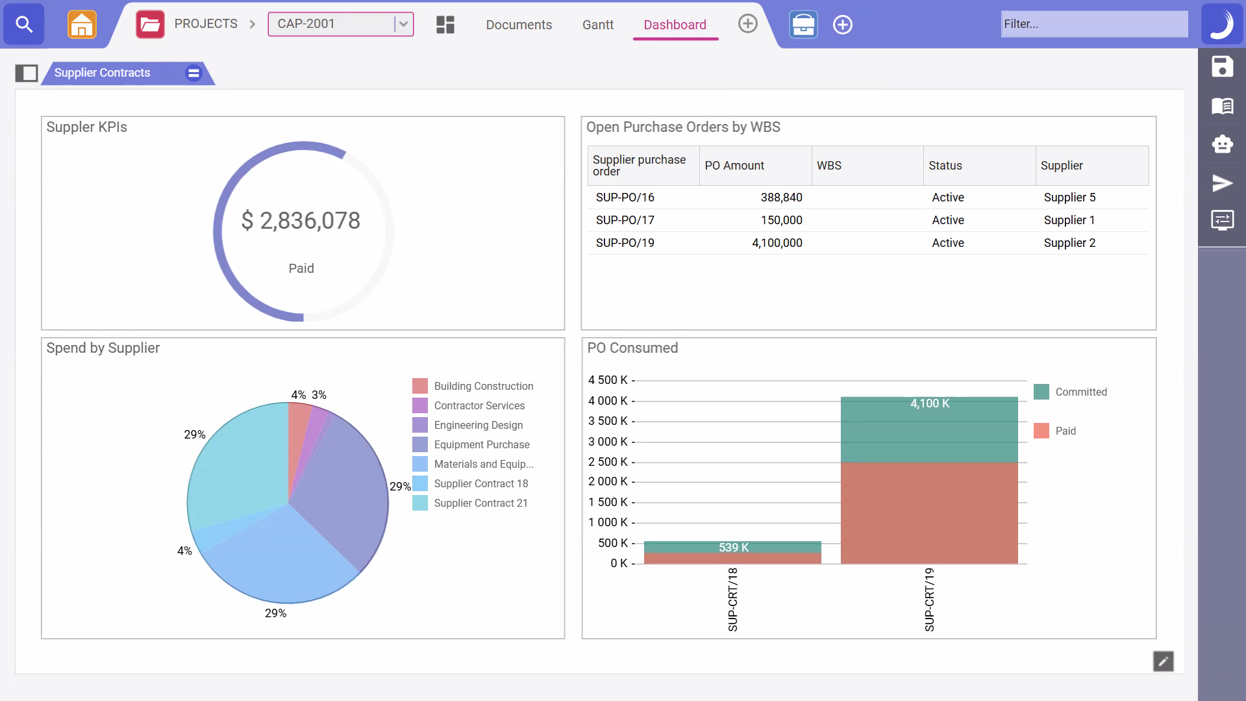Viewport: 1246px width, 701px height.
Task: Open the dashboard grid layout icon
Action: (445, 25)
